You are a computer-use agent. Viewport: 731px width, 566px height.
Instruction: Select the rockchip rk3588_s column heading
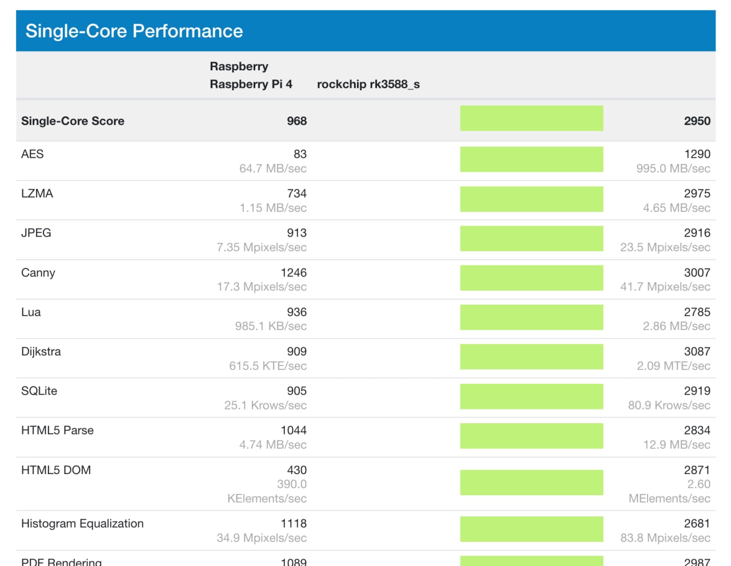(368, 84)
